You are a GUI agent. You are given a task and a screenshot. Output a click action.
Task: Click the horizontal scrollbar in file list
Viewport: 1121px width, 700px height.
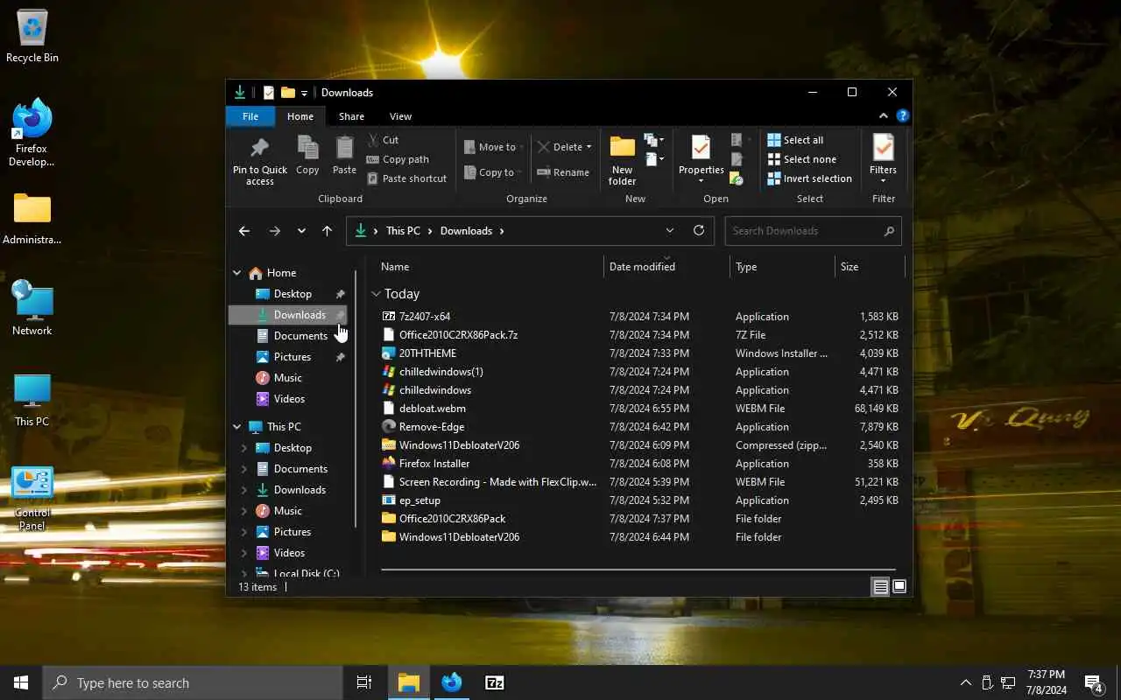pyautogui.click(x=638, y=570)
